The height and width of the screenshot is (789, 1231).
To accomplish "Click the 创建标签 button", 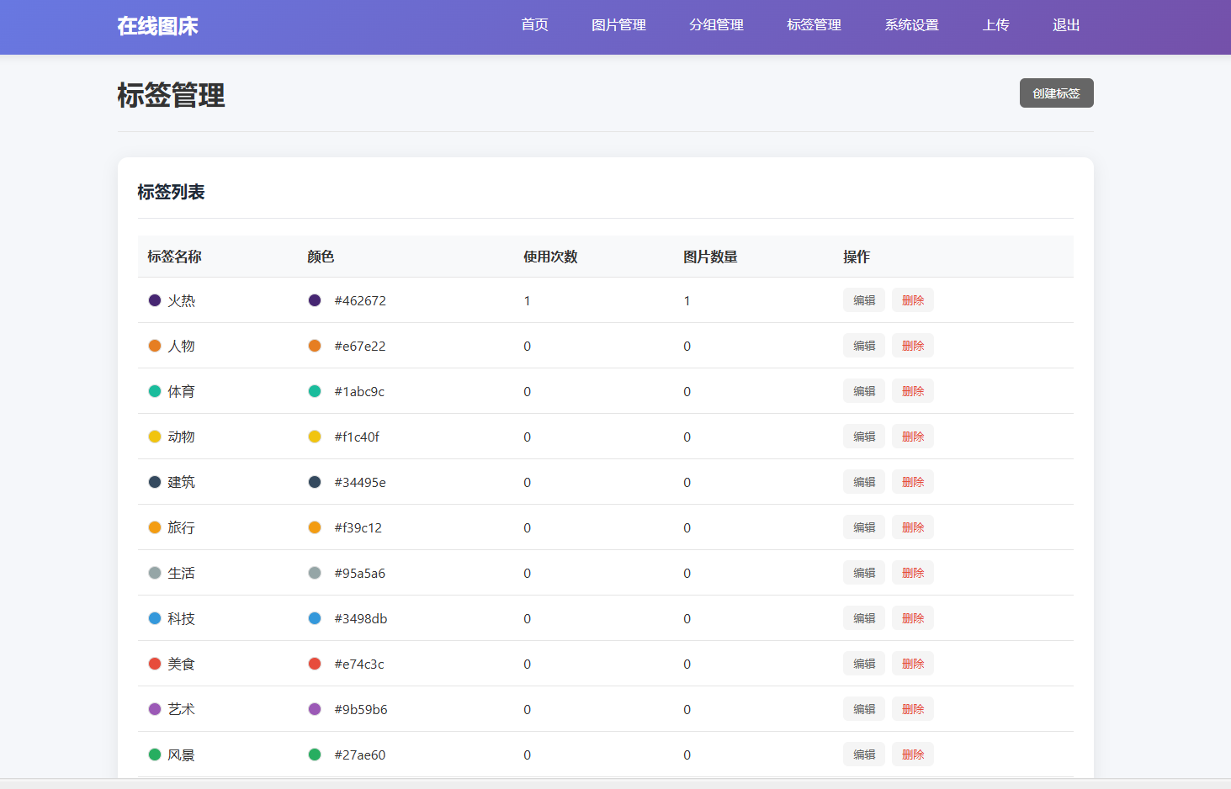I will pos(1056,93).
